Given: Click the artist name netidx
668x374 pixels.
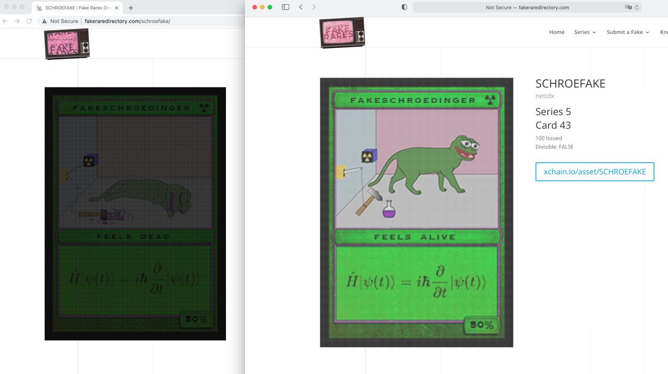Looking at the screenshot, I should pyautogui.click(x=544, y=96).
